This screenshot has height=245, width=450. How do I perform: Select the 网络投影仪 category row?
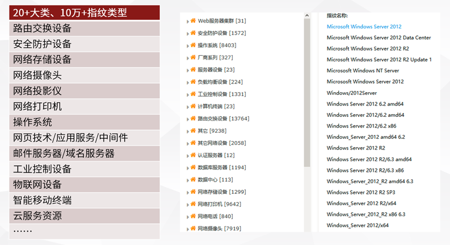84,91
